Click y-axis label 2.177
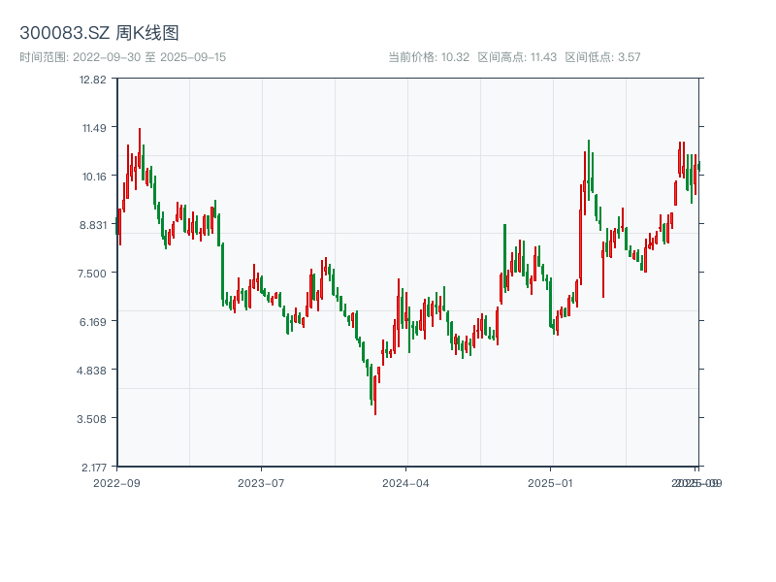Viewport: 776px width, 582px height. click(94, 468)
